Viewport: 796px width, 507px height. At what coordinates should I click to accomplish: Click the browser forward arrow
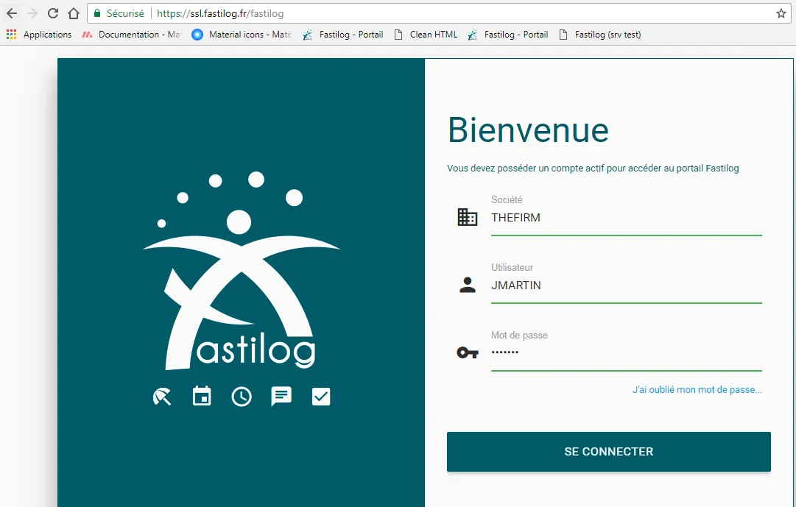[x=32, y=14]
